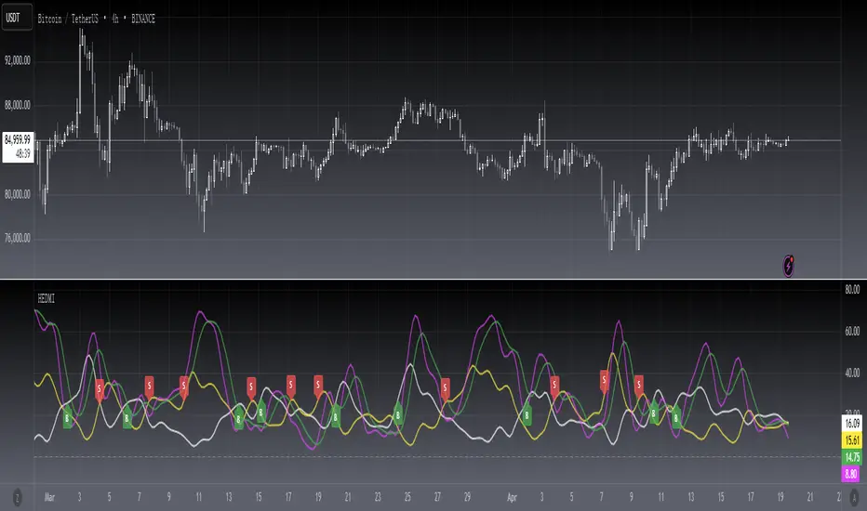Click the red S sell marker above Mar 17
The height and width of the screenshot is (511, 867).
(x=291, y=387)
